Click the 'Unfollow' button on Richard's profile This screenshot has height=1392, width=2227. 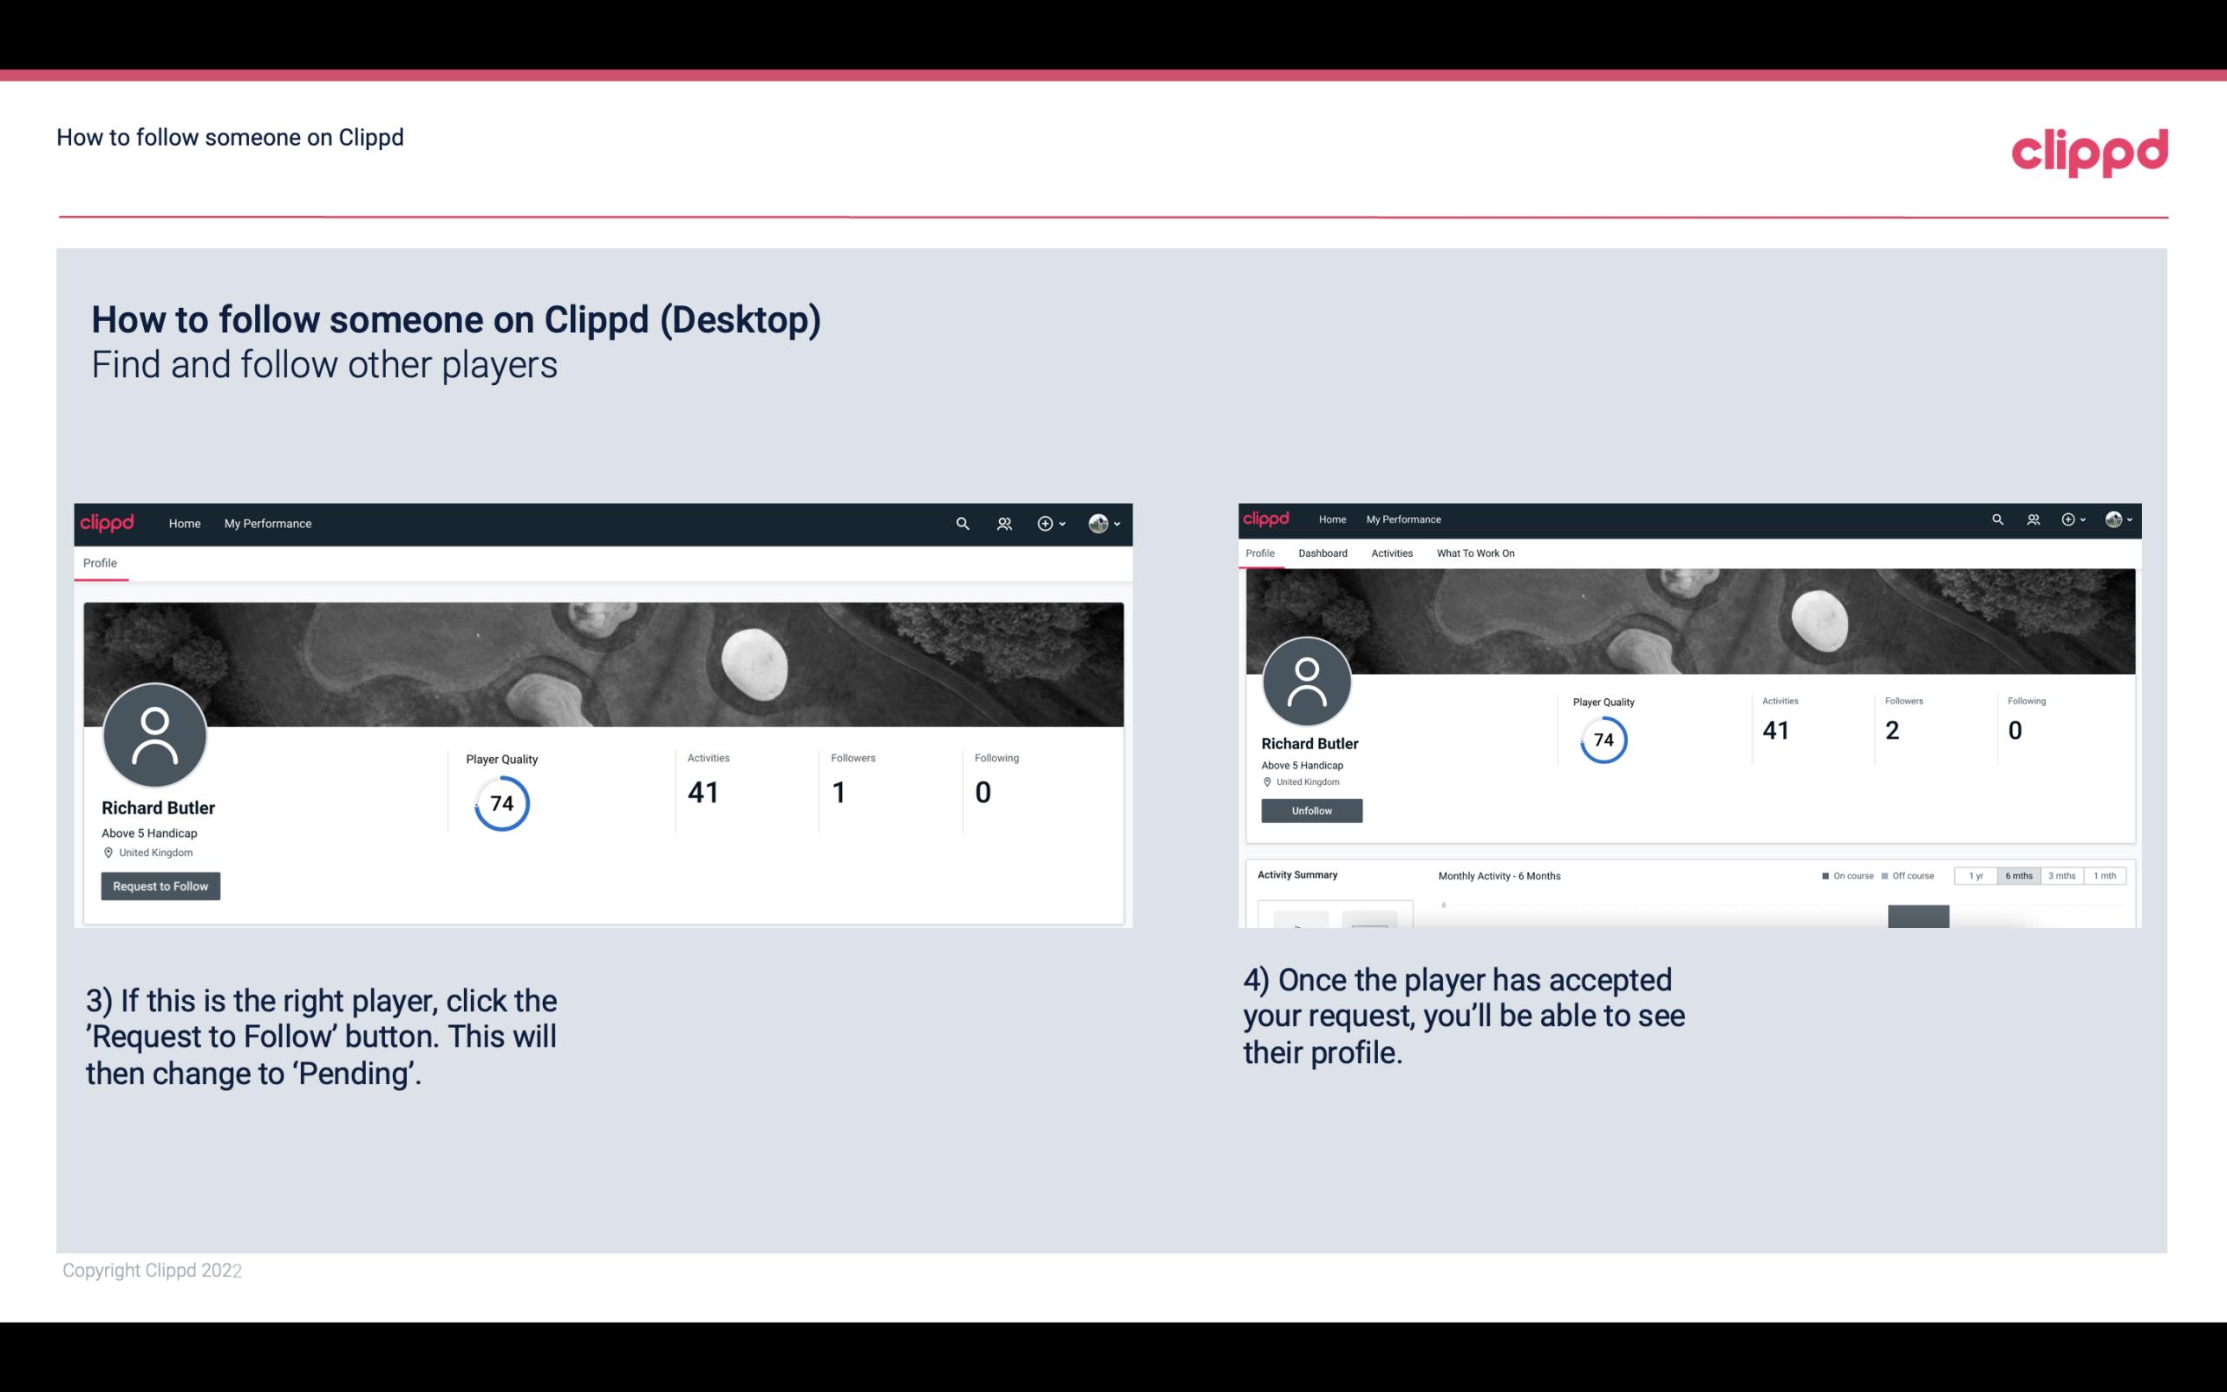pos(1311,810)
